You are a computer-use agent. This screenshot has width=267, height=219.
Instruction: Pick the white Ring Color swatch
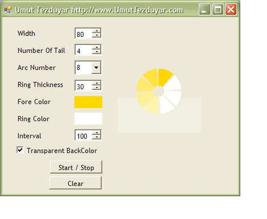coord(88,118)
